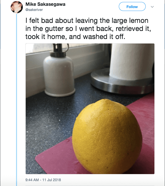Visit the @sakeriver handle link

(34, 10)
